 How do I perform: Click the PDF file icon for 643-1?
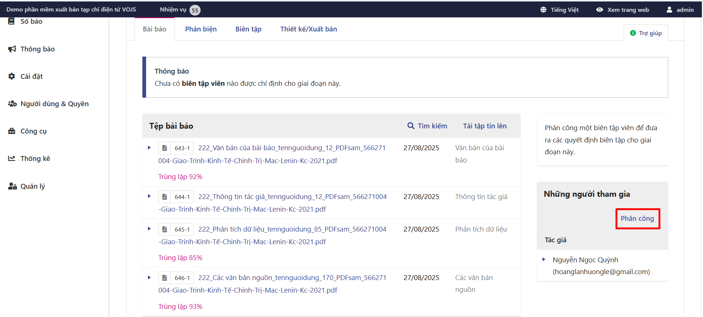click(164, 148)
